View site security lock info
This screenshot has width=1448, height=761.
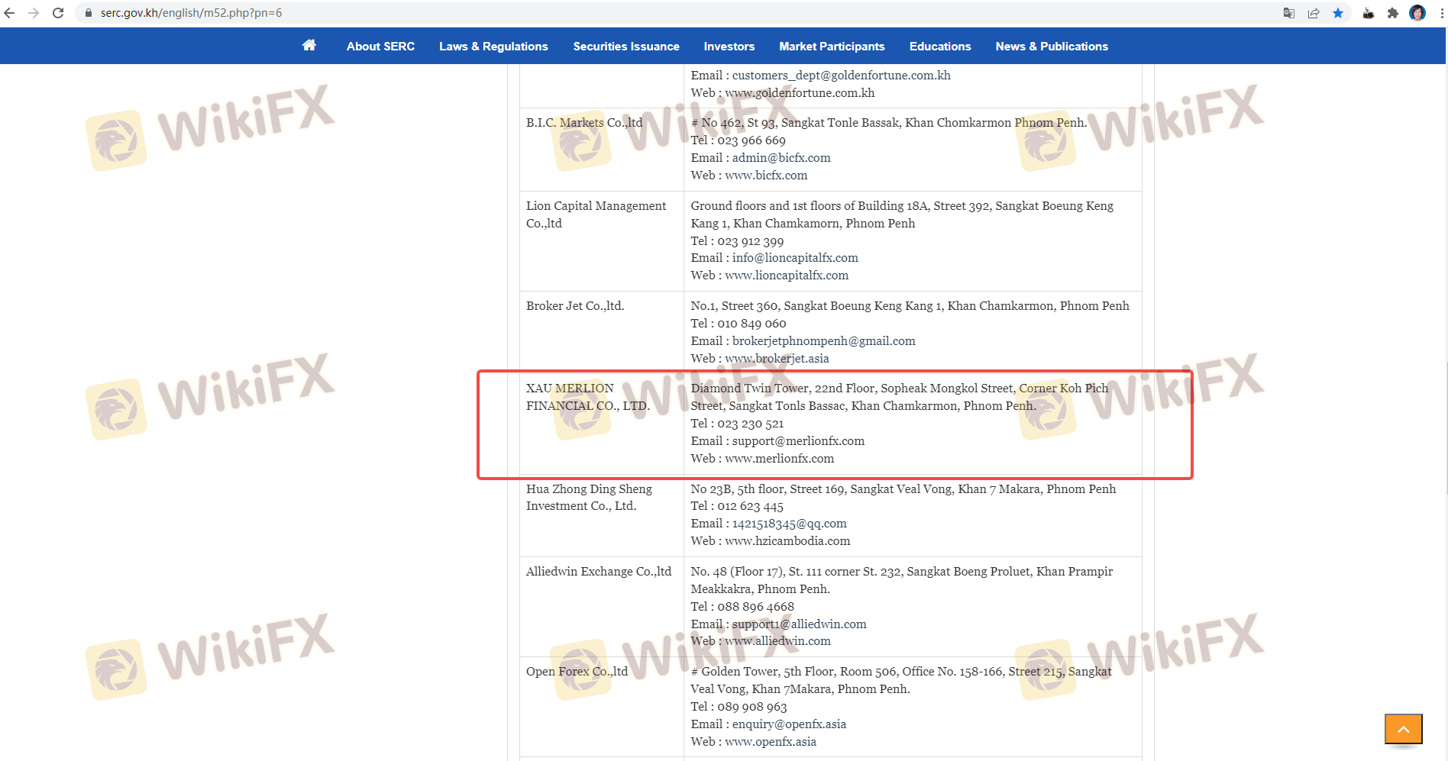click(x=89, y=13)
